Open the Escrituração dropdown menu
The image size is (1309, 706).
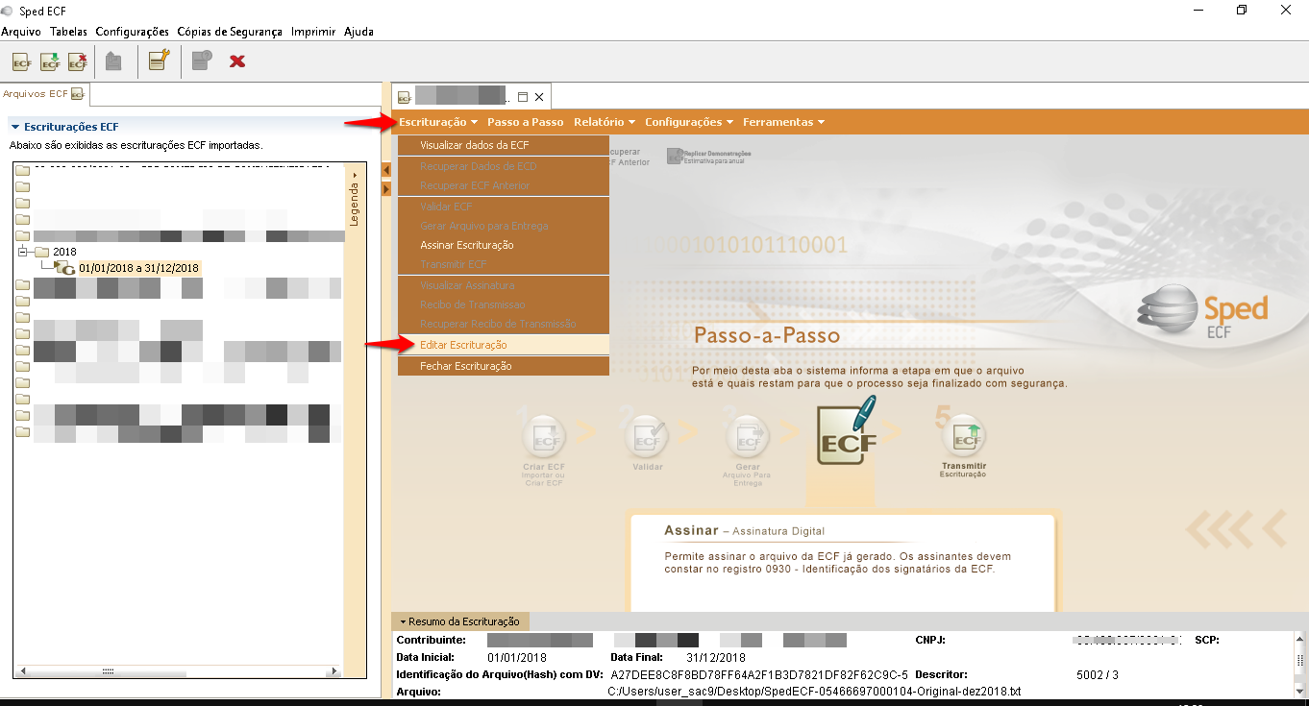438,122
